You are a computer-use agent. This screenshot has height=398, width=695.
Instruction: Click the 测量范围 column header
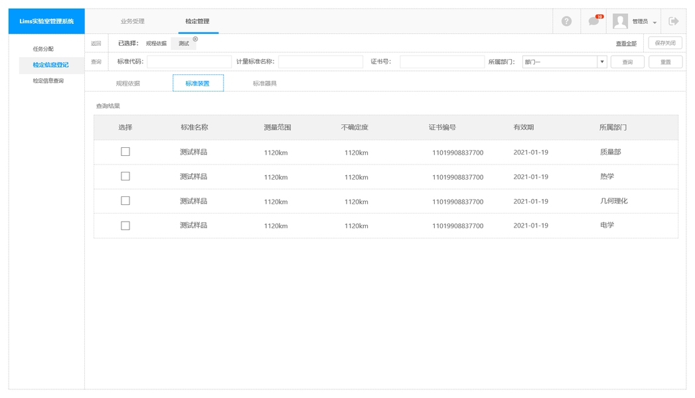click(277, 127)
